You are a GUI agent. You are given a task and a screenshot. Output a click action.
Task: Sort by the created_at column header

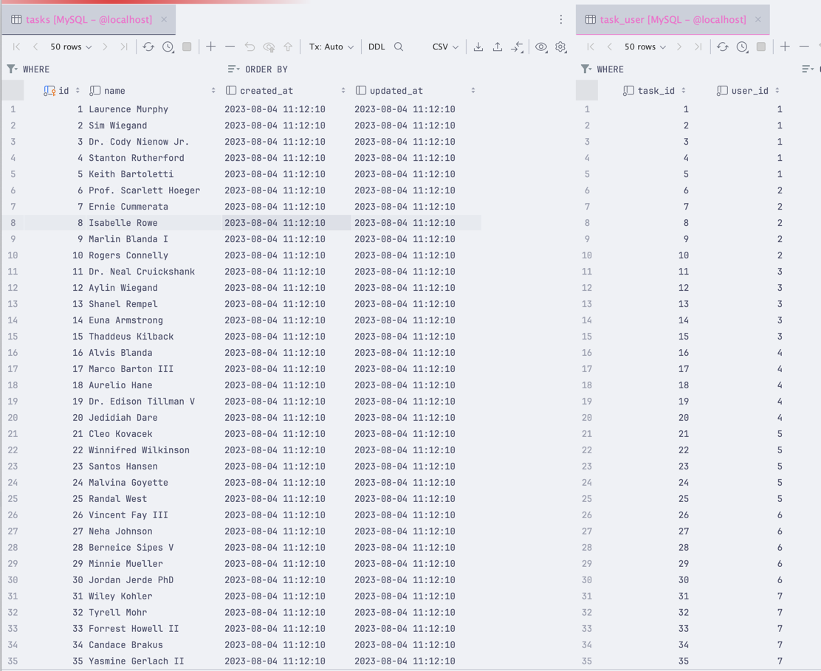[267, 91]
